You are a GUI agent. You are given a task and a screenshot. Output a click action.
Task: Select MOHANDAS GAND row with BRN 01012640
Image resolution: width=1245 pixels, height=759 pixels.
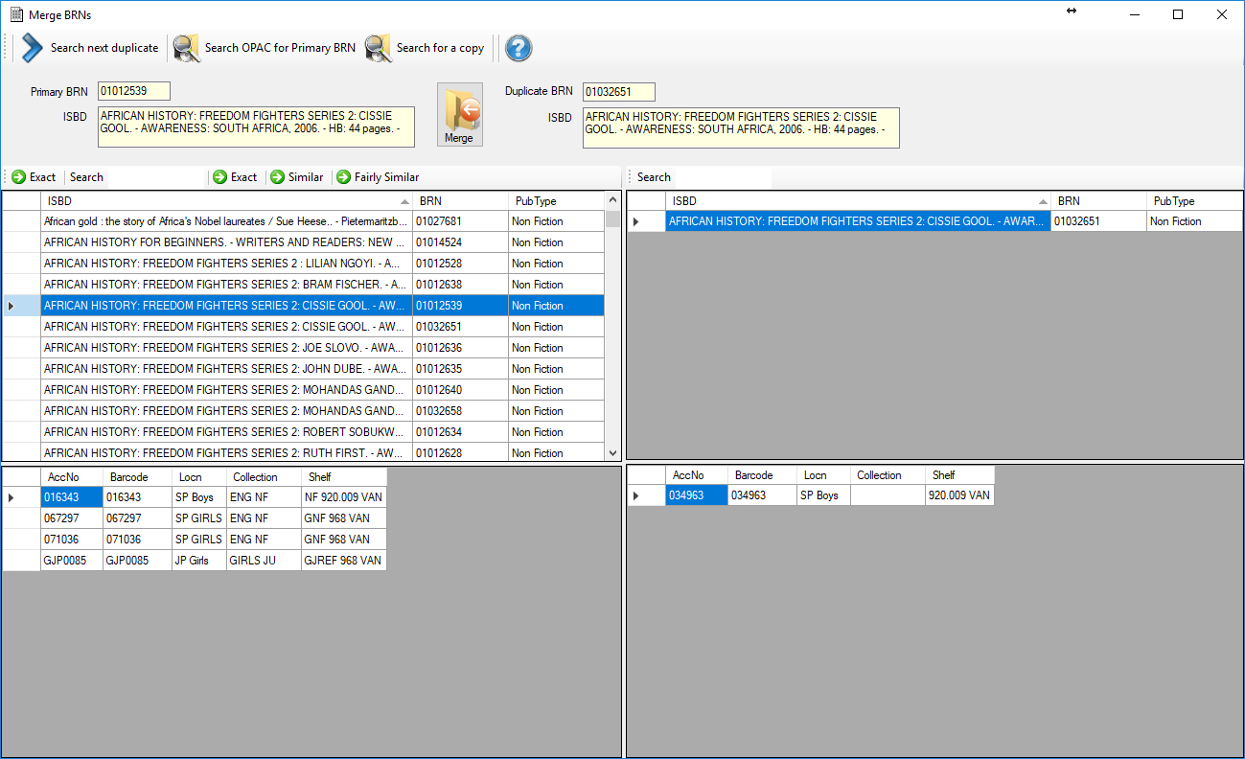[x=303, y=390]
